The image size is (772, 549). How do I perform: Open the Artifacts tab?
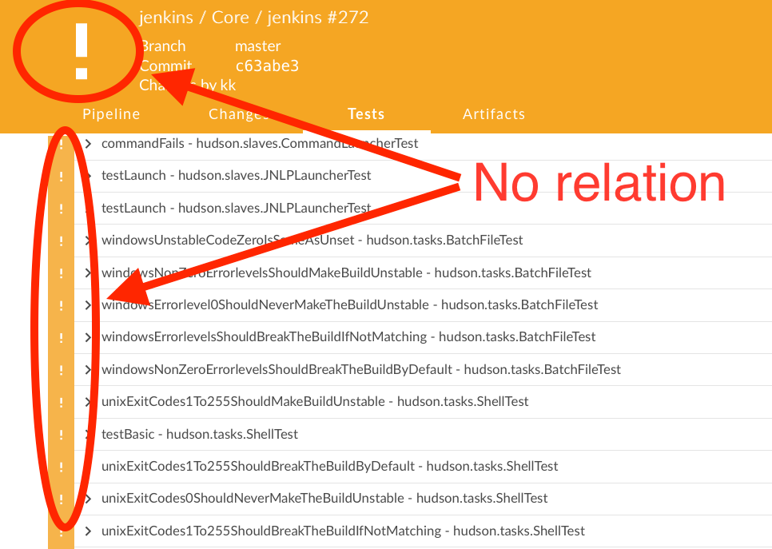point(494,114)
